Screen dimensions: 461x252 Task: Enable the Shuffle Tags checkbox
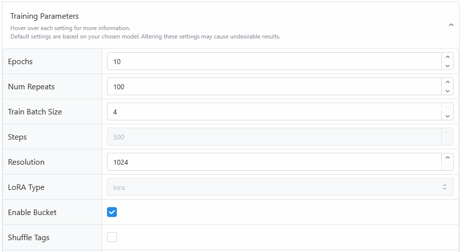pos(112,237)
